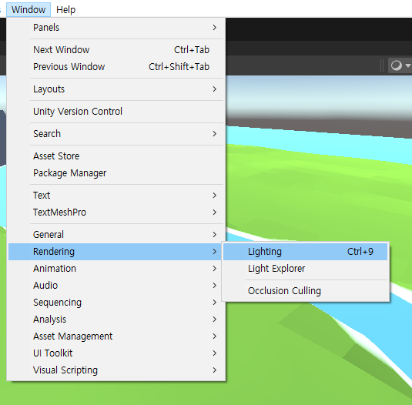
Task: Expand the Animation submenu
Action: coord(116,269)
